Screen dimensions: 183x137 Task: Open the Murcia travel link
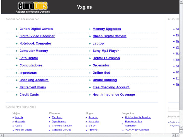tap(19, 118)
